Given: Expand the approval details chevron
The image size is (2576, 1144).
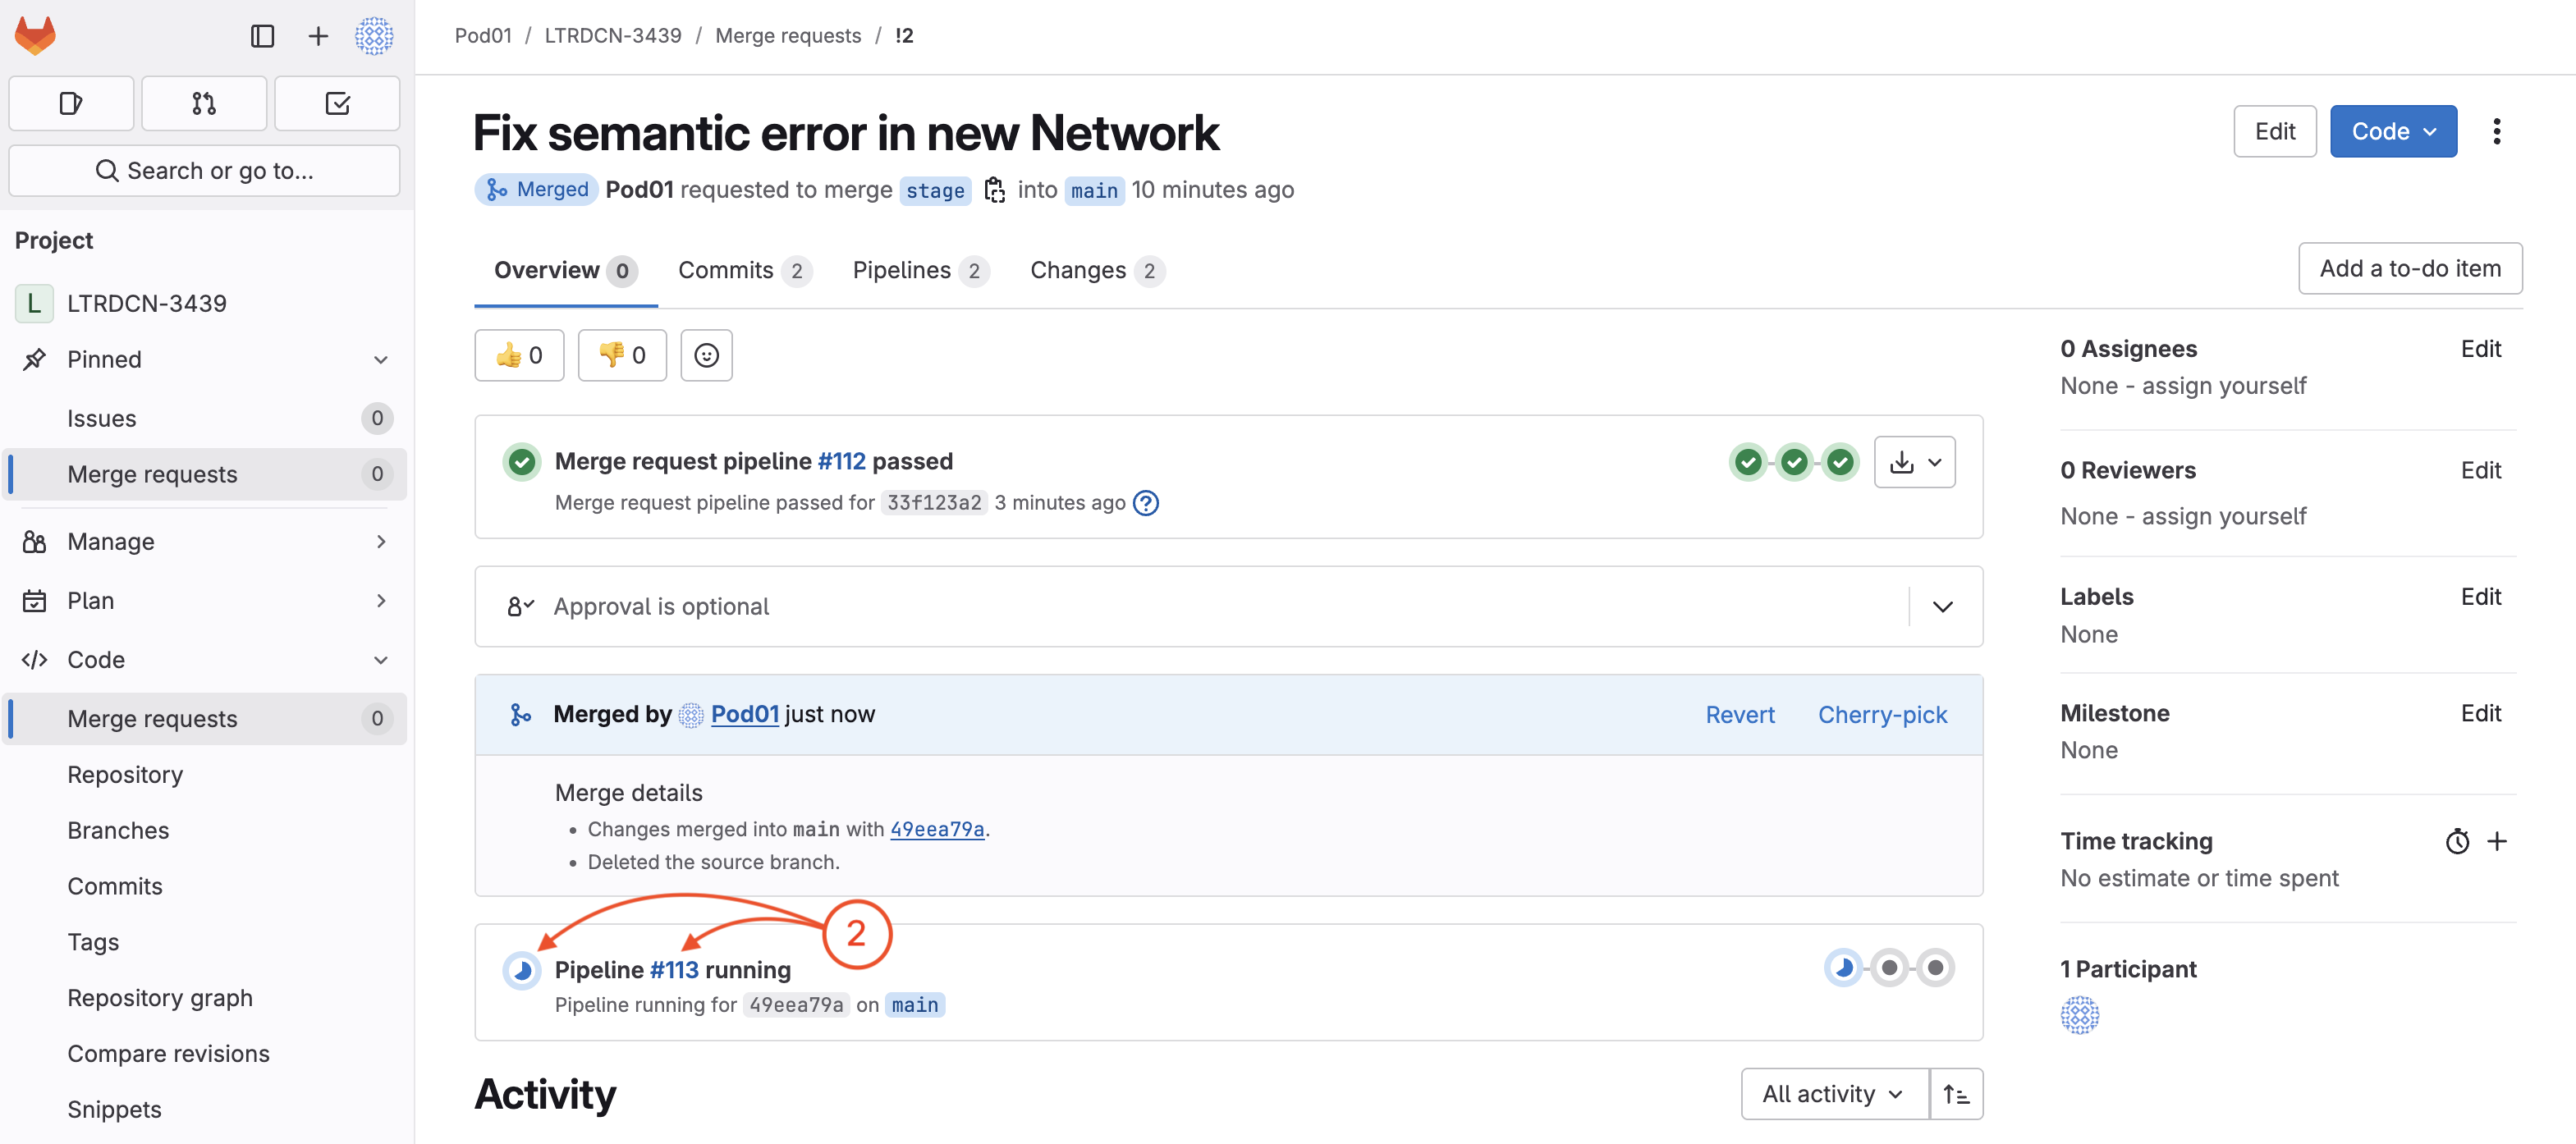Looking at the screenshot, I should click(x=1942, y=607).
